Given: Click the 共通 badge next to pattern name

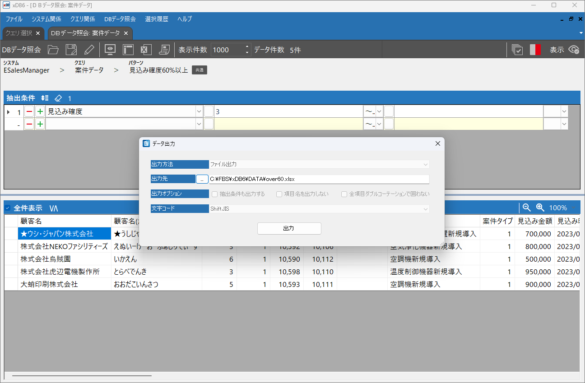Looking at the screenshot, I should tap(200, 70).
